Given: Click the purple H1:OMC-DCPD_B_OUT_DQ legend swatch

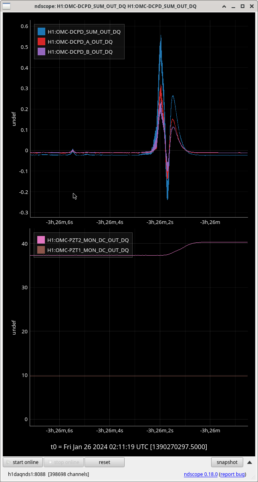Looking at the screenshot, I should click(41, 51).
